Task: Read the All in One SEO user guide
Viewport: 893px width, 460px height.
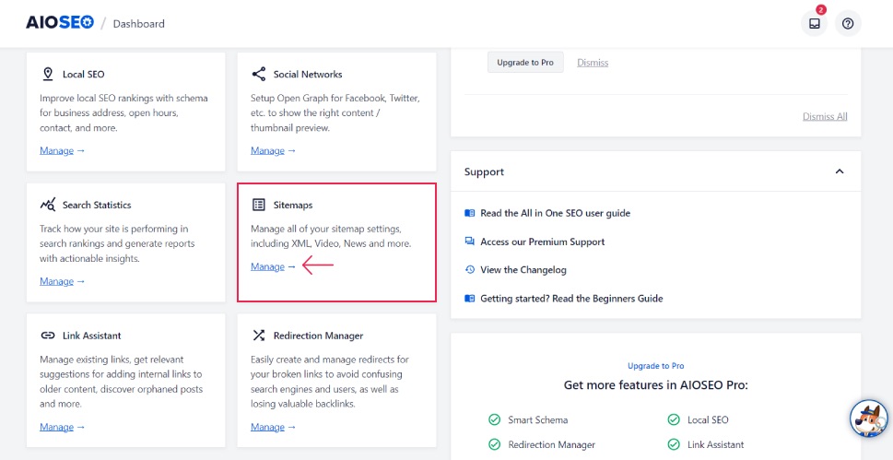Action: point(556,213)
